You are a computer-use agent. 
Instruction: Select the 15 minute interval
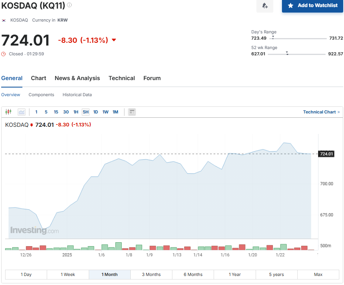pyautogui.click(x=56, y=112)
